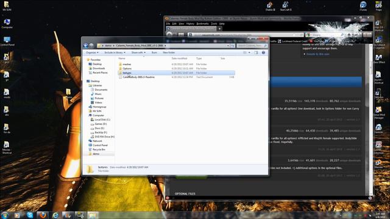Open a new tab in Firefox
The height and width of the screenshot is (219, 390).
point(219,29)
